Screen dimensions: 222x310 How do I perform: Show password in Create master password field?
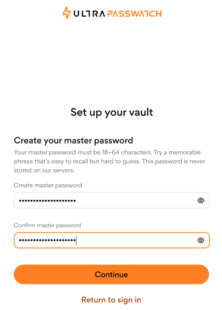(x=201, y=201)
